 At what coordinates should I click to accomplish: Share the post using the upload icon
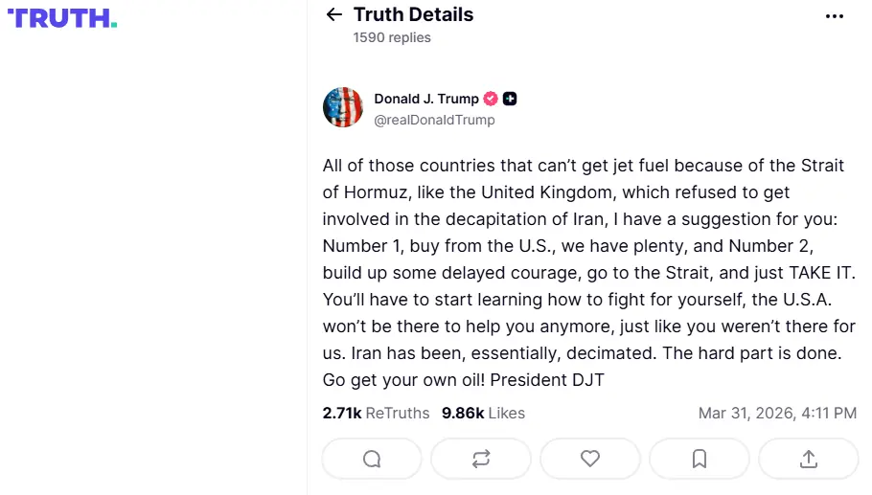click(808, 459)
